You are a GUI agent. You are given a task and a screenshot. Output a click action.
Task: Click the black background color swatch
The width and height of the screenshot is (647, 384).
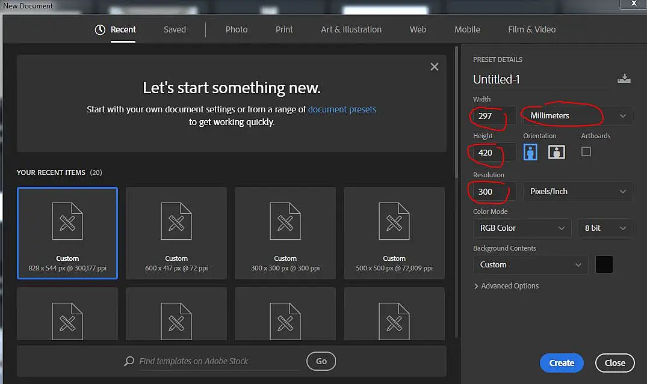[x=604, y=264]
